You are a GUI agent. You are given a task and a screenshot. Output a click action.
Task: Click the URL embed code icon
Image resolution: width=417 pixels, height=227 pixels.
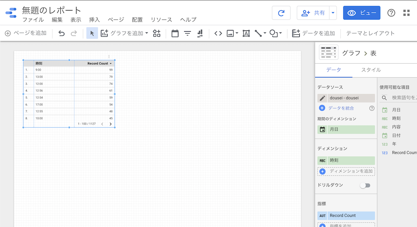[x=218, y=33]
